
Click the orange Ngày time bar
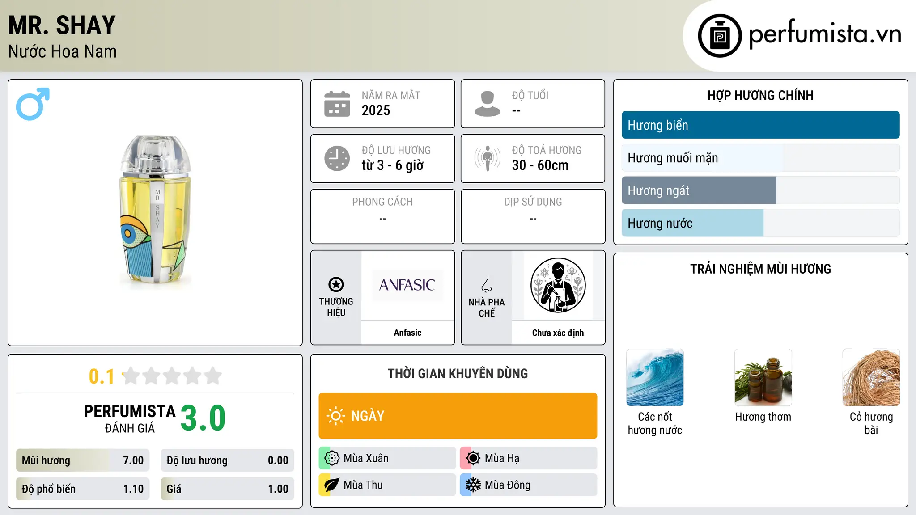tap(458, 416)
